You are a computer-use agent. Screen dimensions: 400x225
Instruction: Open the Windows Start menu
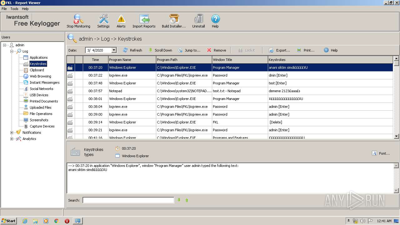tap(8, 221)
